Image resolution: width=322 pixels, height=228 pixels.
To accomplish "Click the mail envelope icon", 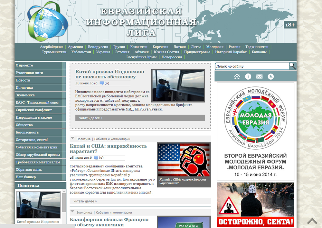I will click(x=259, y=76).
